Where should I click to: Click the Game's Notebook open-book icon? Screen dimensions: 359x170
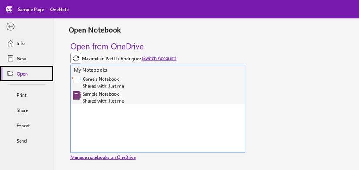click(x=77, y=80)
